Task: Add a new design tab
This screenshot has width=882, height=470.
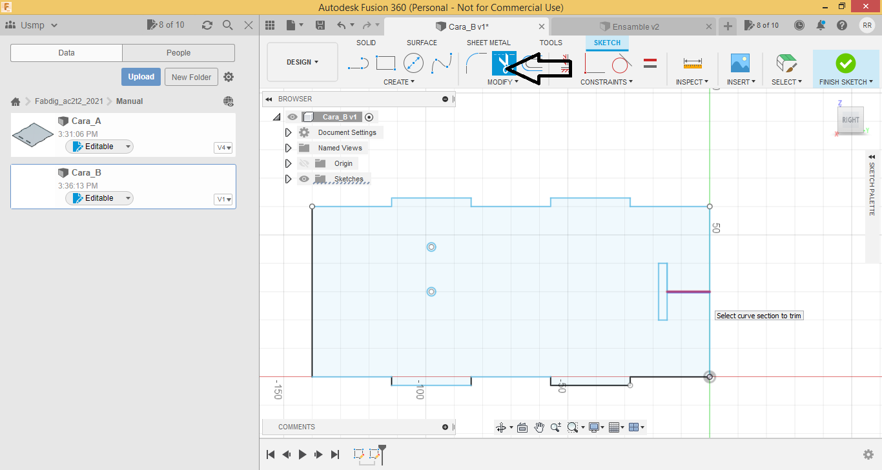Action: tap(728, 26)
